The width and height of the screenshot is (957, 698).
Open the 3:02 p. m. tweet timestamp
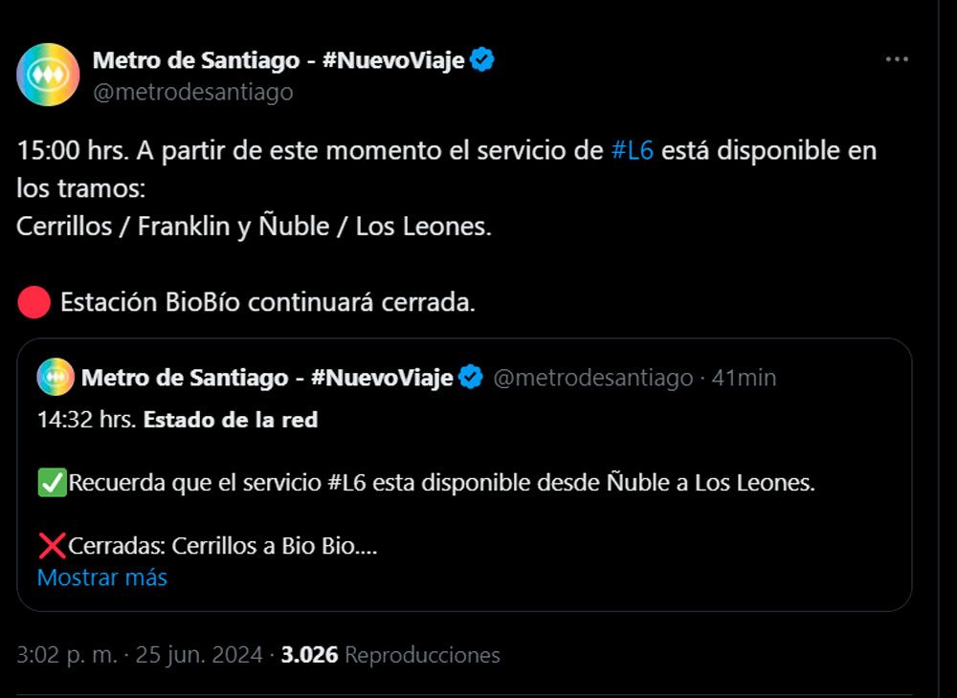tap(67, 655)
